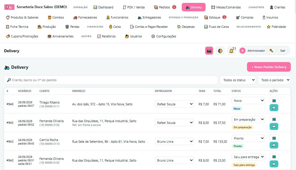Open Entregadores menu item
The image size is (296, 170).
click(149, 17)
